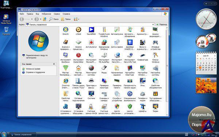Toggle the Папки folders pane button
The image size is (219, 137).
pos(66,19)
